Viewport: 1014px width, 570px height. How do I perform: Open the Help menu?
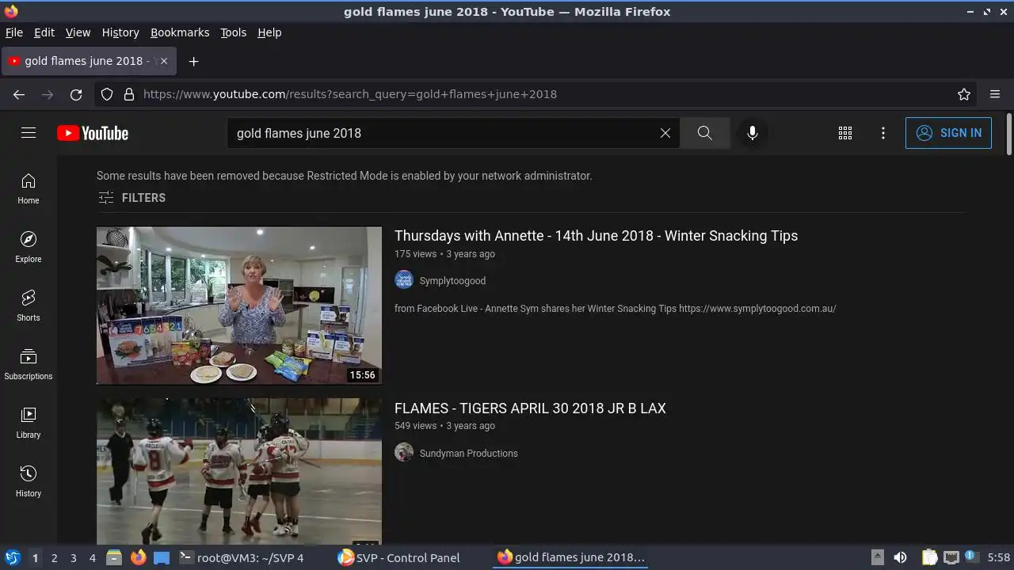pyautogui.click(x=269, y=32)
